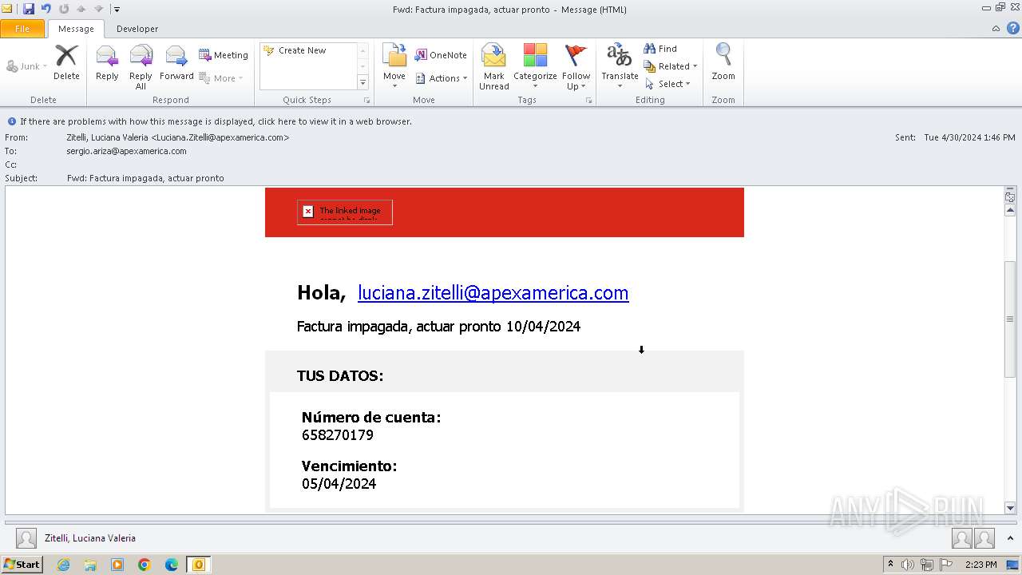The width and height of the screenshot is (1022, 575).
Task: Open the Related dropdown
Action: [x=671, y=66]
